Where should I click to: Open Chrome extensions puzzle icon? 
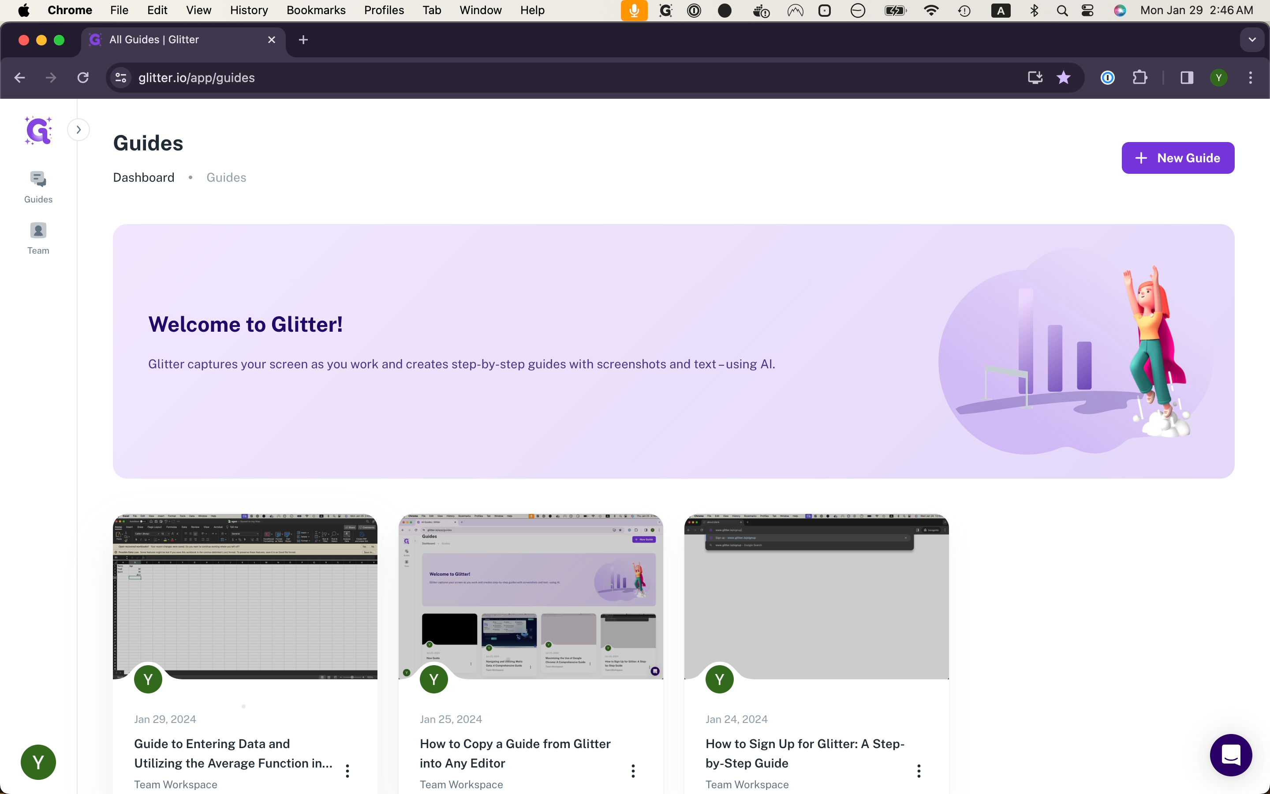coord(1140,78)
